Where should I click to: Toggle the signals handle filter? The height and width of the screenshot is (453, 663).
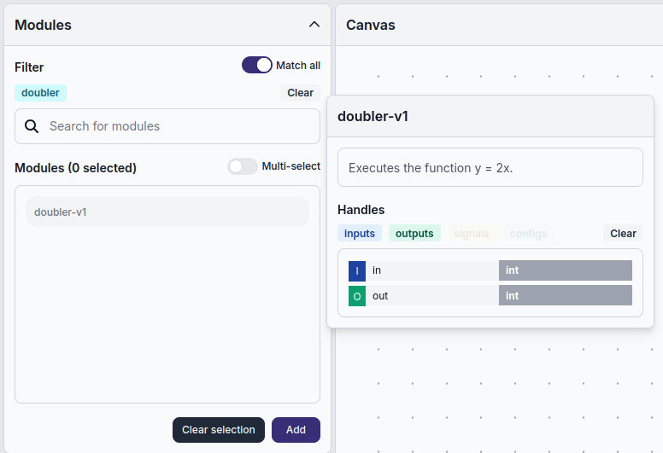pyautogui.click(x=472, y=234)
